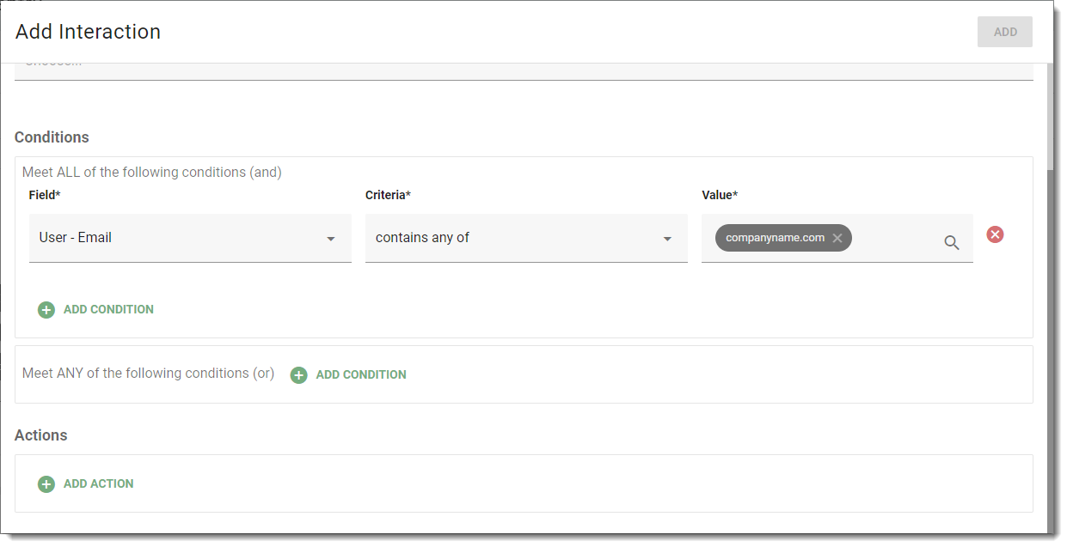Remove the companyname.com chip with its X
Image resolution: width=1067 pixels, height=547 pixels.
click(x=837, y=238)
